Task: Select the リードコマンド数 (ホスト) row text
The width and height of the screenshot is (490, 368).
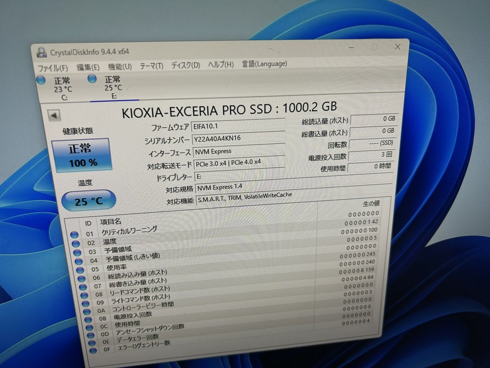Action: tap(140, 291)
